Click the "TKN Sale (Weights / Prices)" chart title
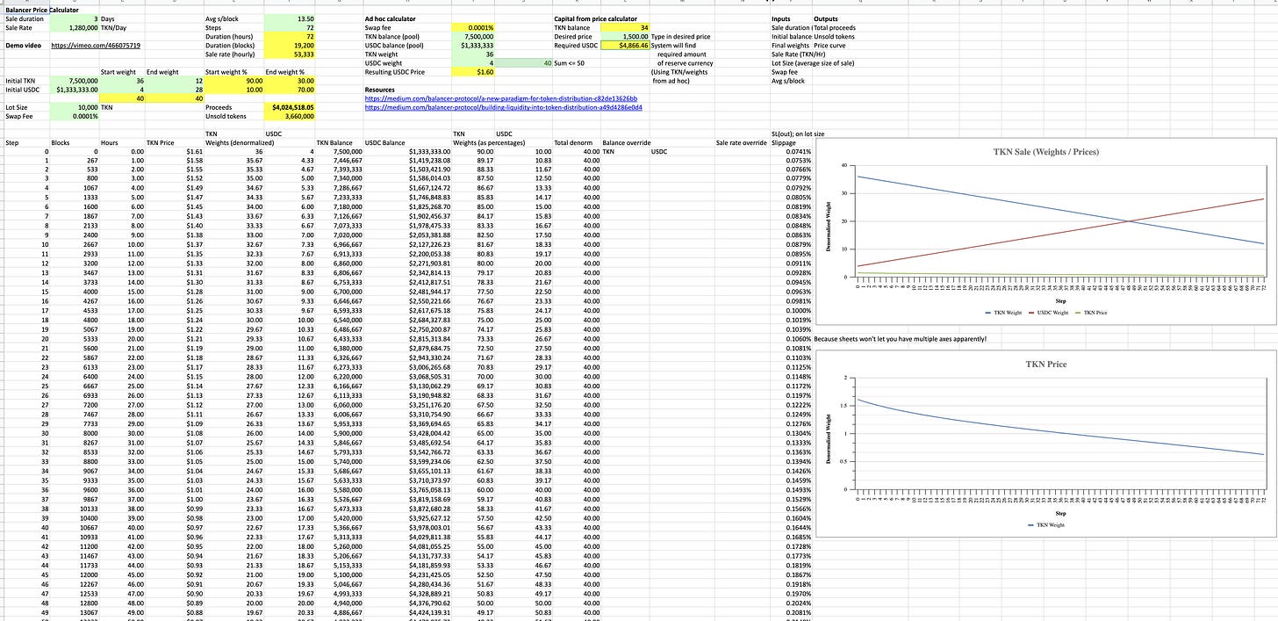Viewport: 1278px width, 621px height. click(x=1045, y=152)
